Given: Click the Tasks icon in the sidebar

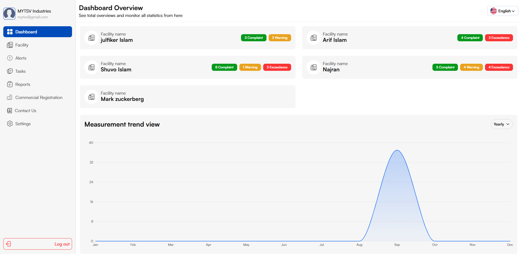Looking at the screenshot, I should click(10, 71).
